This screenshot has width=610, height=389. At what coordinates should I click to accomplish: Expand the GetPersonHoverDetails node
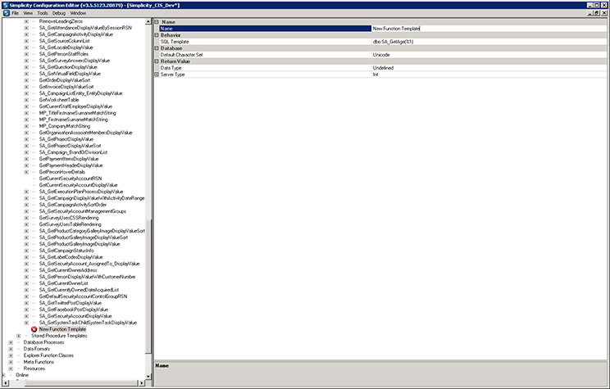click(x=26, y=172)
